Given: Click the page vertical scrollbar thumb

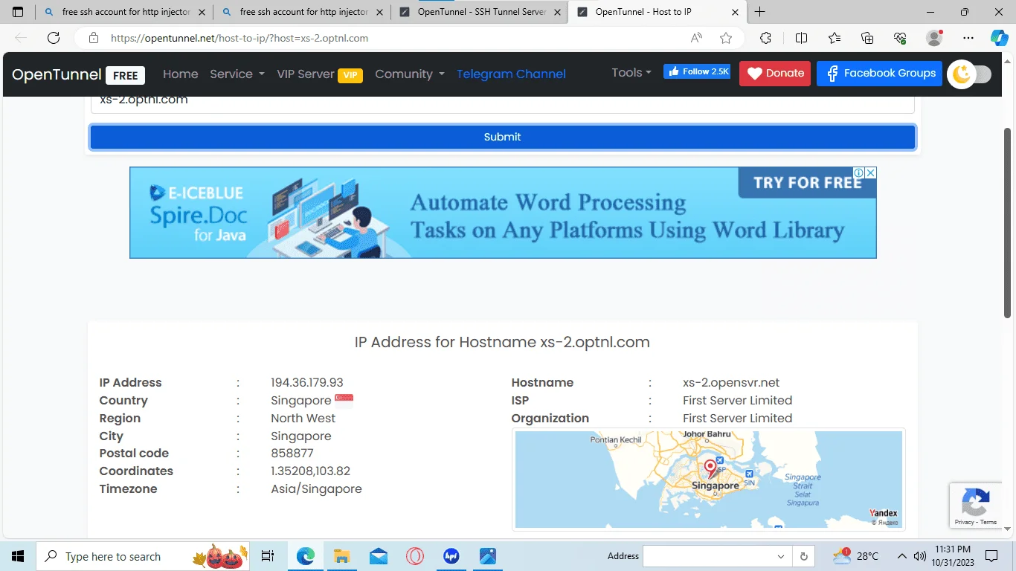Looking at the screenshot, I should (x=1008, y=223).
